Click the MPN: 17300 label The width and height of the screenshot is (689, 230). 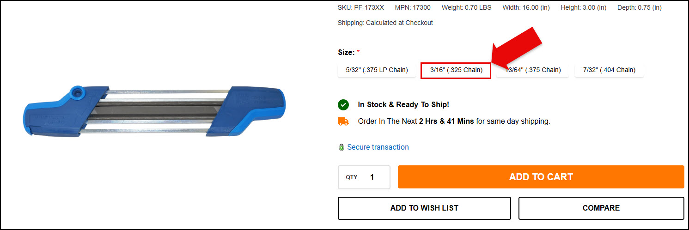(x=413, y=8)
